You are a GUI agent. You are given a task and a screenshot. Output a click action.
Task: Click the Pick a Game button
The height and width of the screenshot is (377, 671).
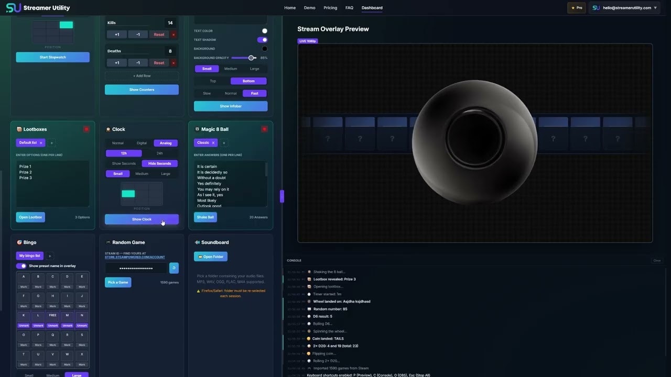pos(117,282)
